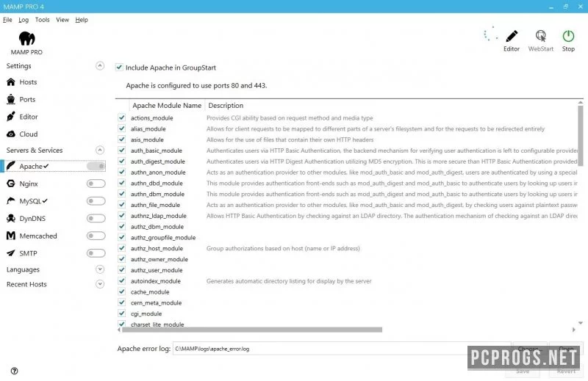Select the authn_anon_module row name

click(x=158, y=173)
